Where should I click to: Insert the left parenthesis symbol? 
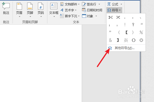click(119, 32)
